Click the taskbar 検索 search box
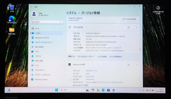This screenshot has height=99, width=171. click(72, 90)
